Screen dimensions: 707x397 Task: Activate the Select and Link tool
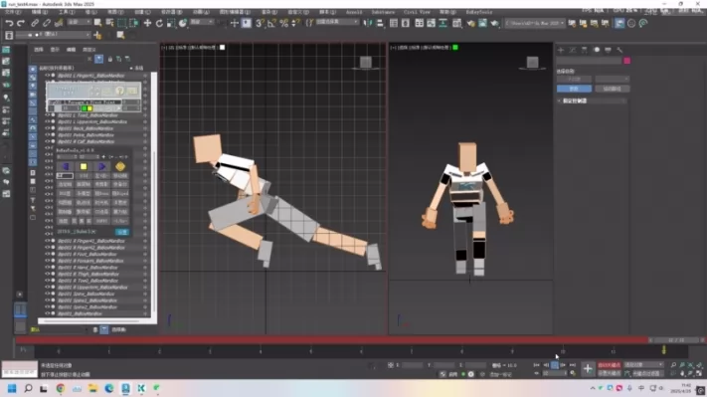(35, 23)
